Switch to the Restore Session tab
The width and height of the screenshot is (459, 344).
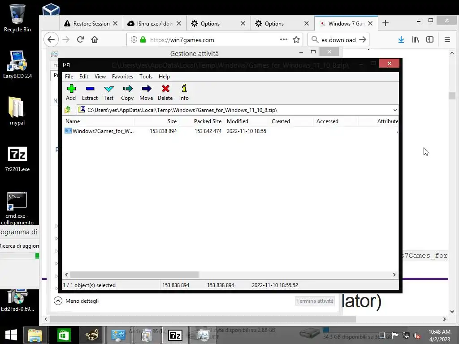coord(91,23)
